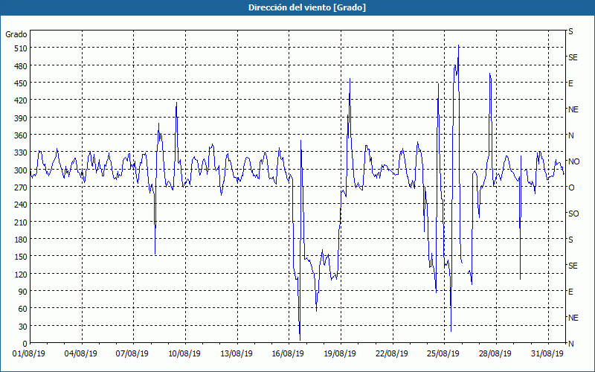Click the 19/08/19 date label
The image size is (595, 372).
tap(340, 354)
